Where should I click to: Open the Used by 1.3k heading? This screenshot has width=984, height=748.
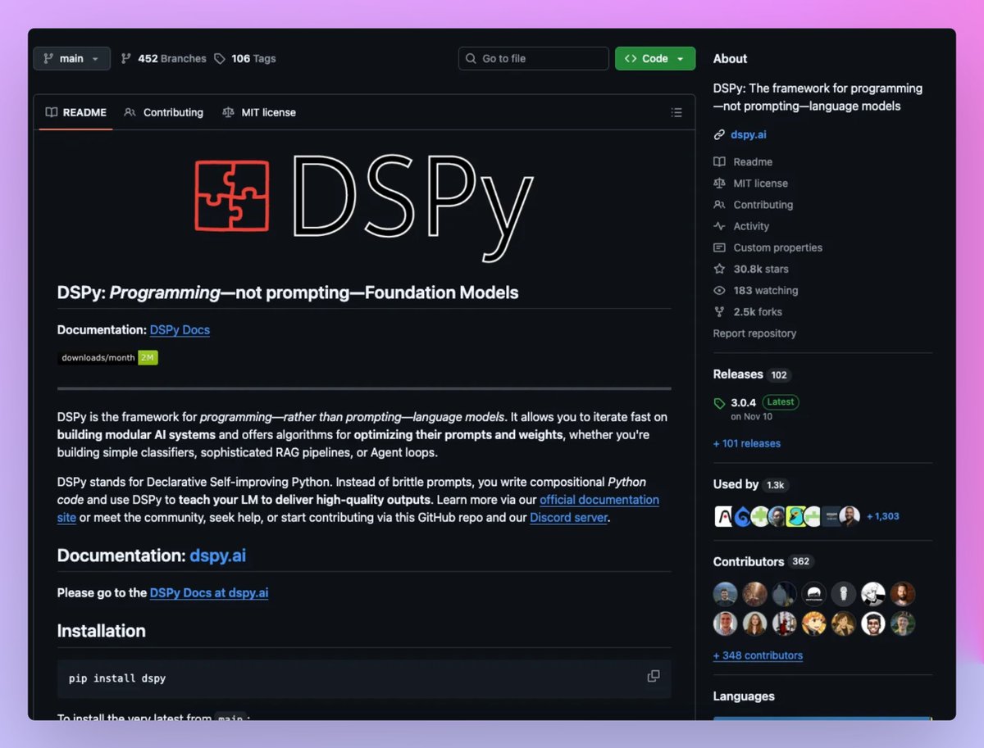tap(749, 484)
